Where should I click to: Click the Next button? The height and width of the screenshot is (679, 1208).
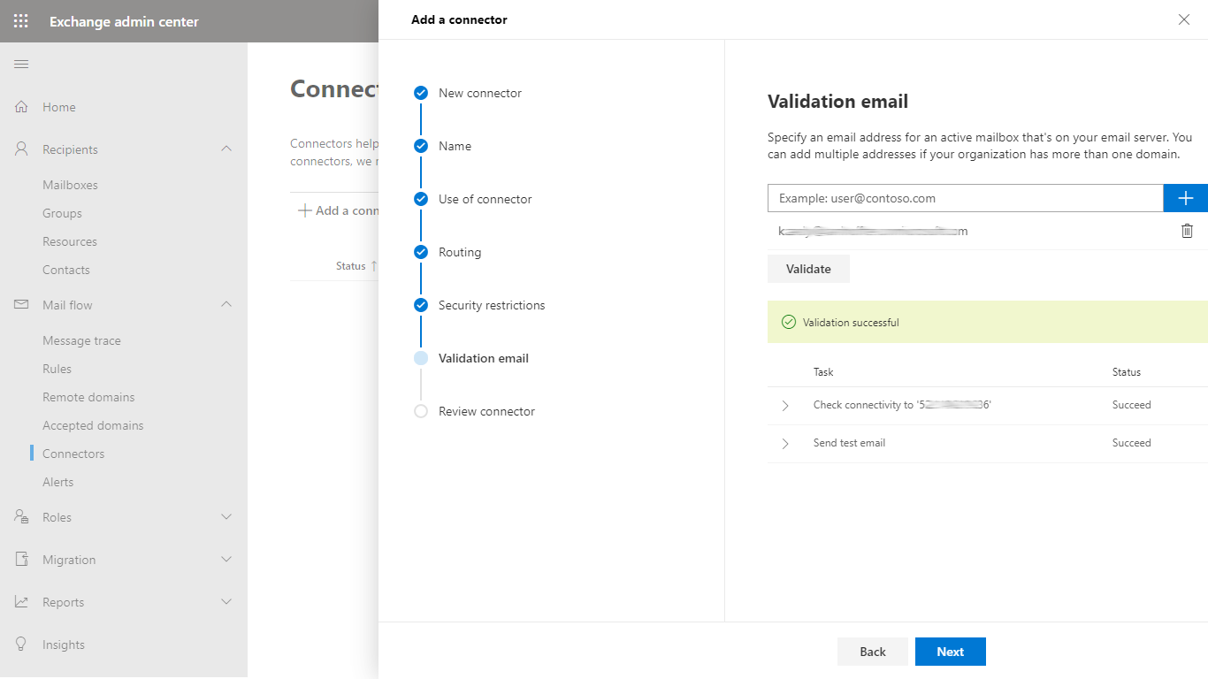(950, 652)
